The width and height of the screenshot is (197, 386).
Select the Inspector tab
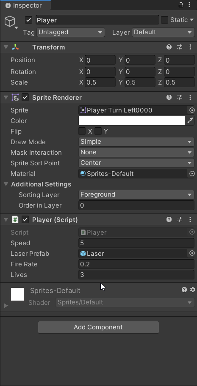(x=25, y=5)
